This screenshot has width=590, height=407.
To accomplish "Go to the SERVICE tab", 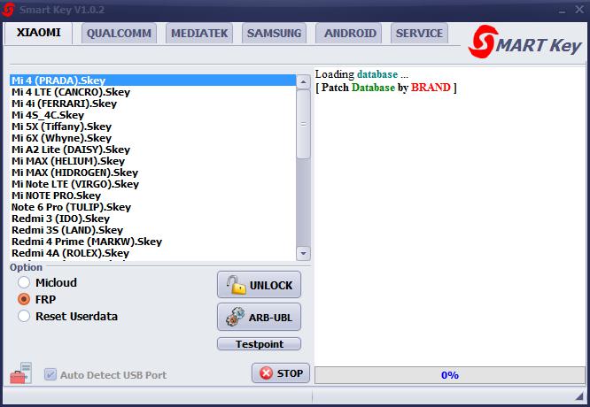I will click(x=419, y=34).
